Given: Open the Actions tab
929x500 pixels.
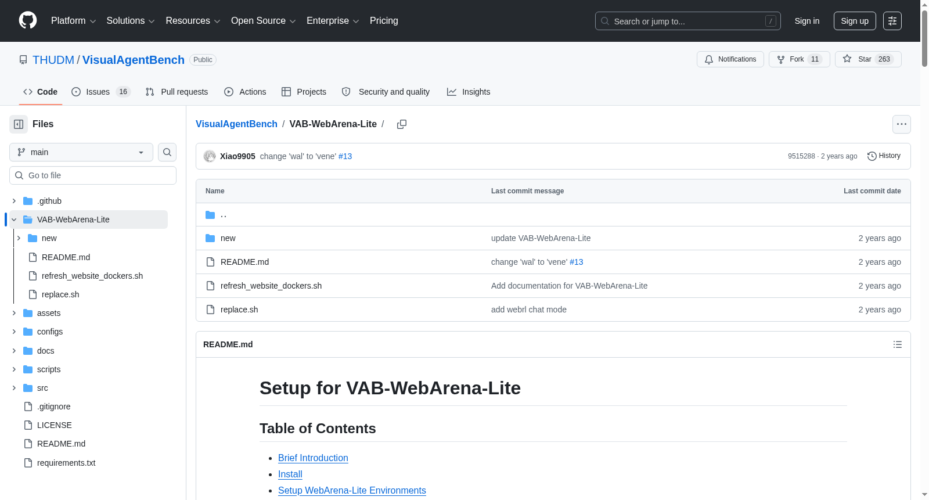Looking at the screenshot, I should tap(245, 92).
